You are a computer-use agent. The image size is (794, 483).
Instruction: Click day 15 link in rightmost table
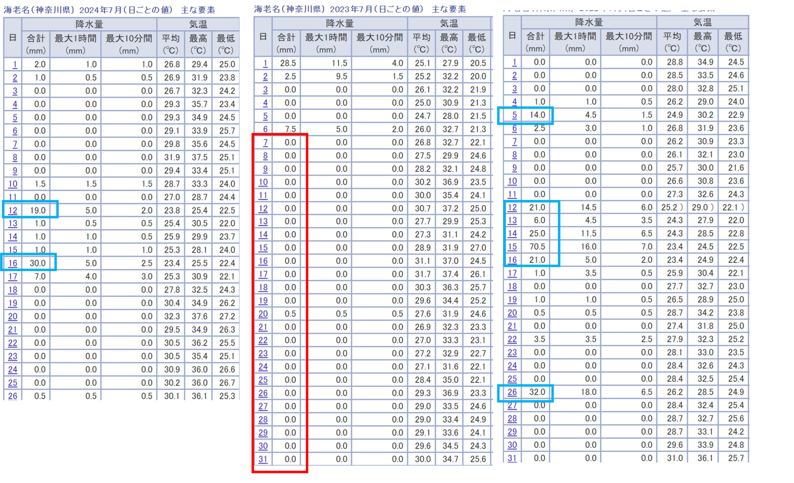(512, 247)
